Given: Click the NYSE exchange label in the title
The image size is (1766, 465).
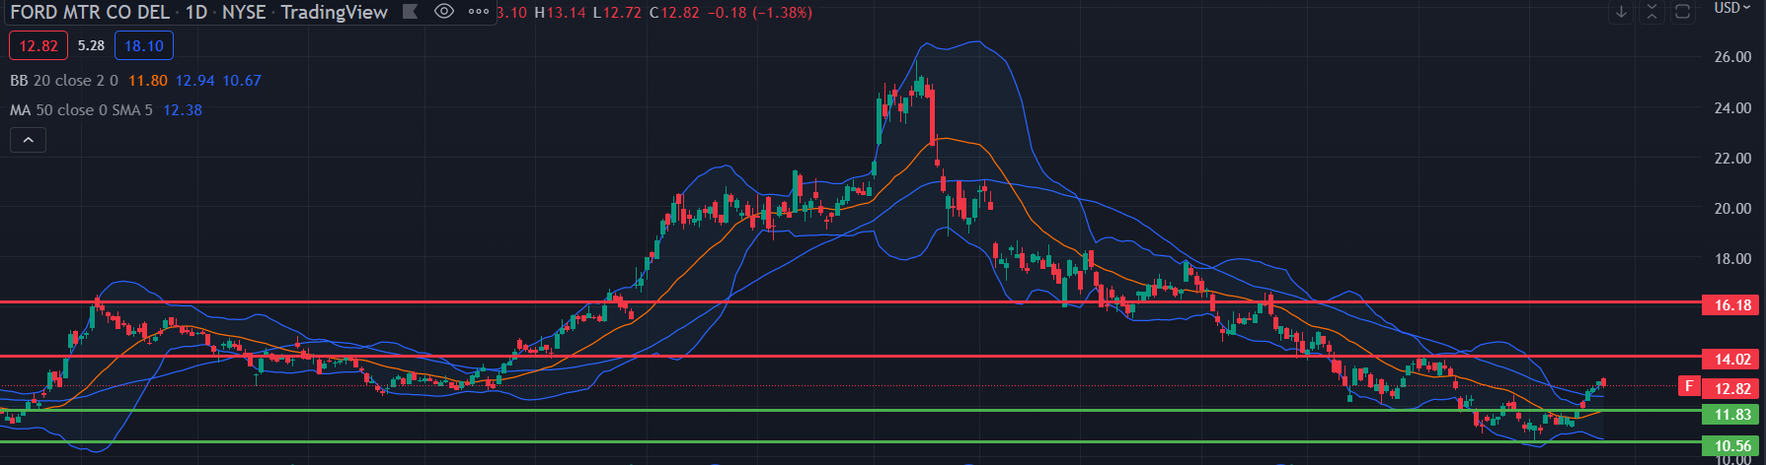Looking at the screenshot, I should coord(244,13).
